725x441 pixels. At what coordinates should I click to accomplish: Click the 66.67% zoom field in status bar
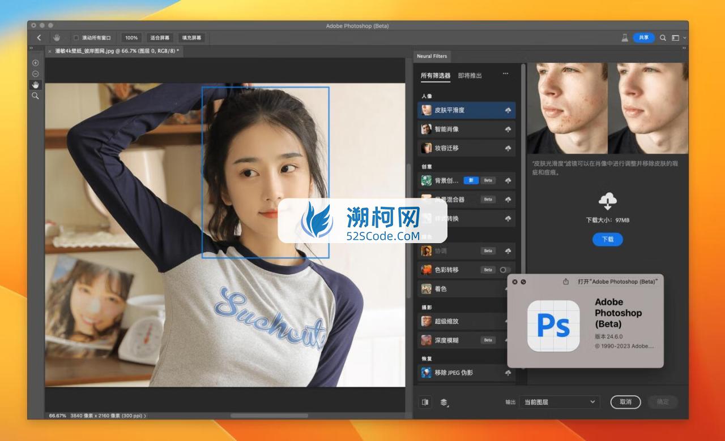point(58,416)
